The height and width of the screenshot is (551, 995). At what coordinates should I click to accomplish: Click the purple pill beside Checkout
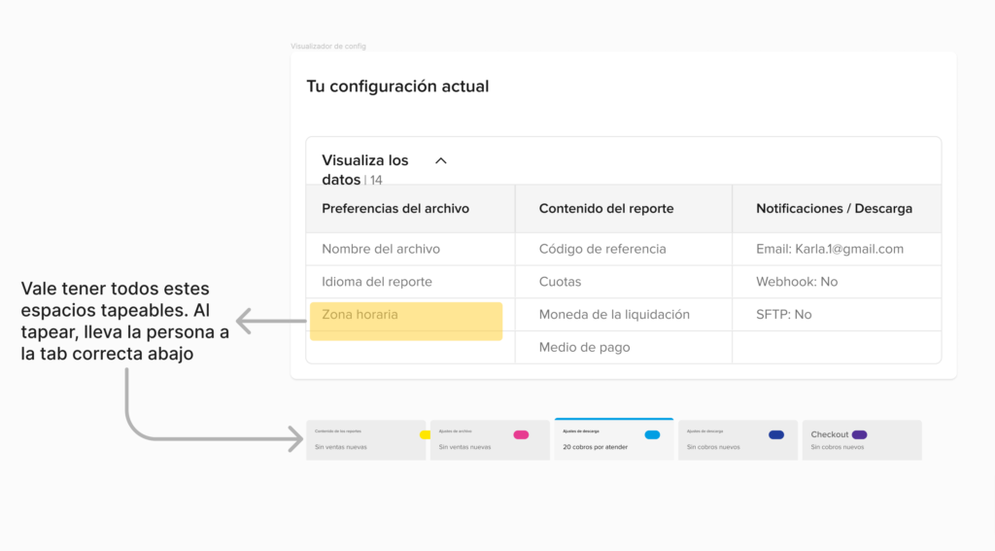pyautogui.click(x=859, y=434)
